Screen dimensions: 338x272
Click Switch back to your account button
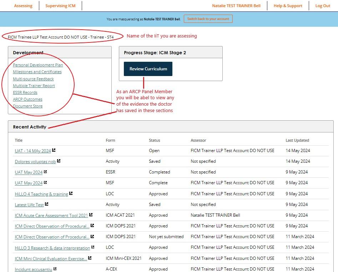pyautogui.click(x=208, y=19)
